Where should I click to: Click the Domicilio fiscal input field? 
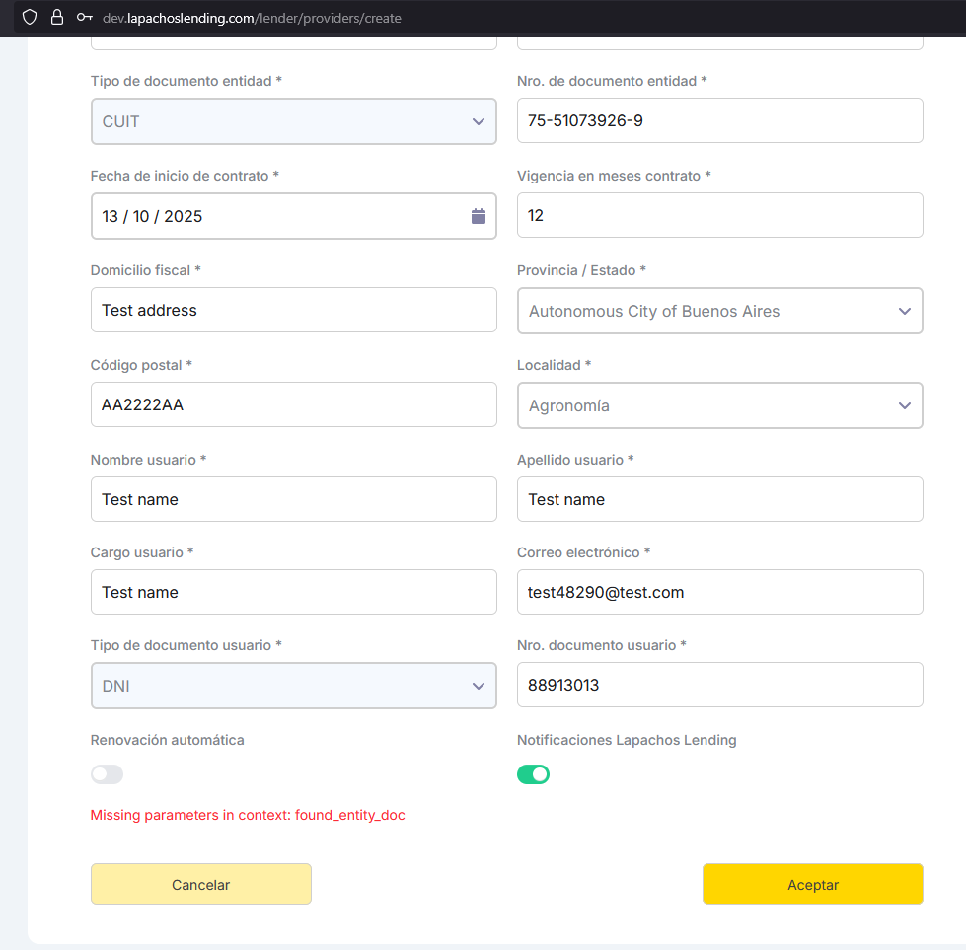(293, 310)
